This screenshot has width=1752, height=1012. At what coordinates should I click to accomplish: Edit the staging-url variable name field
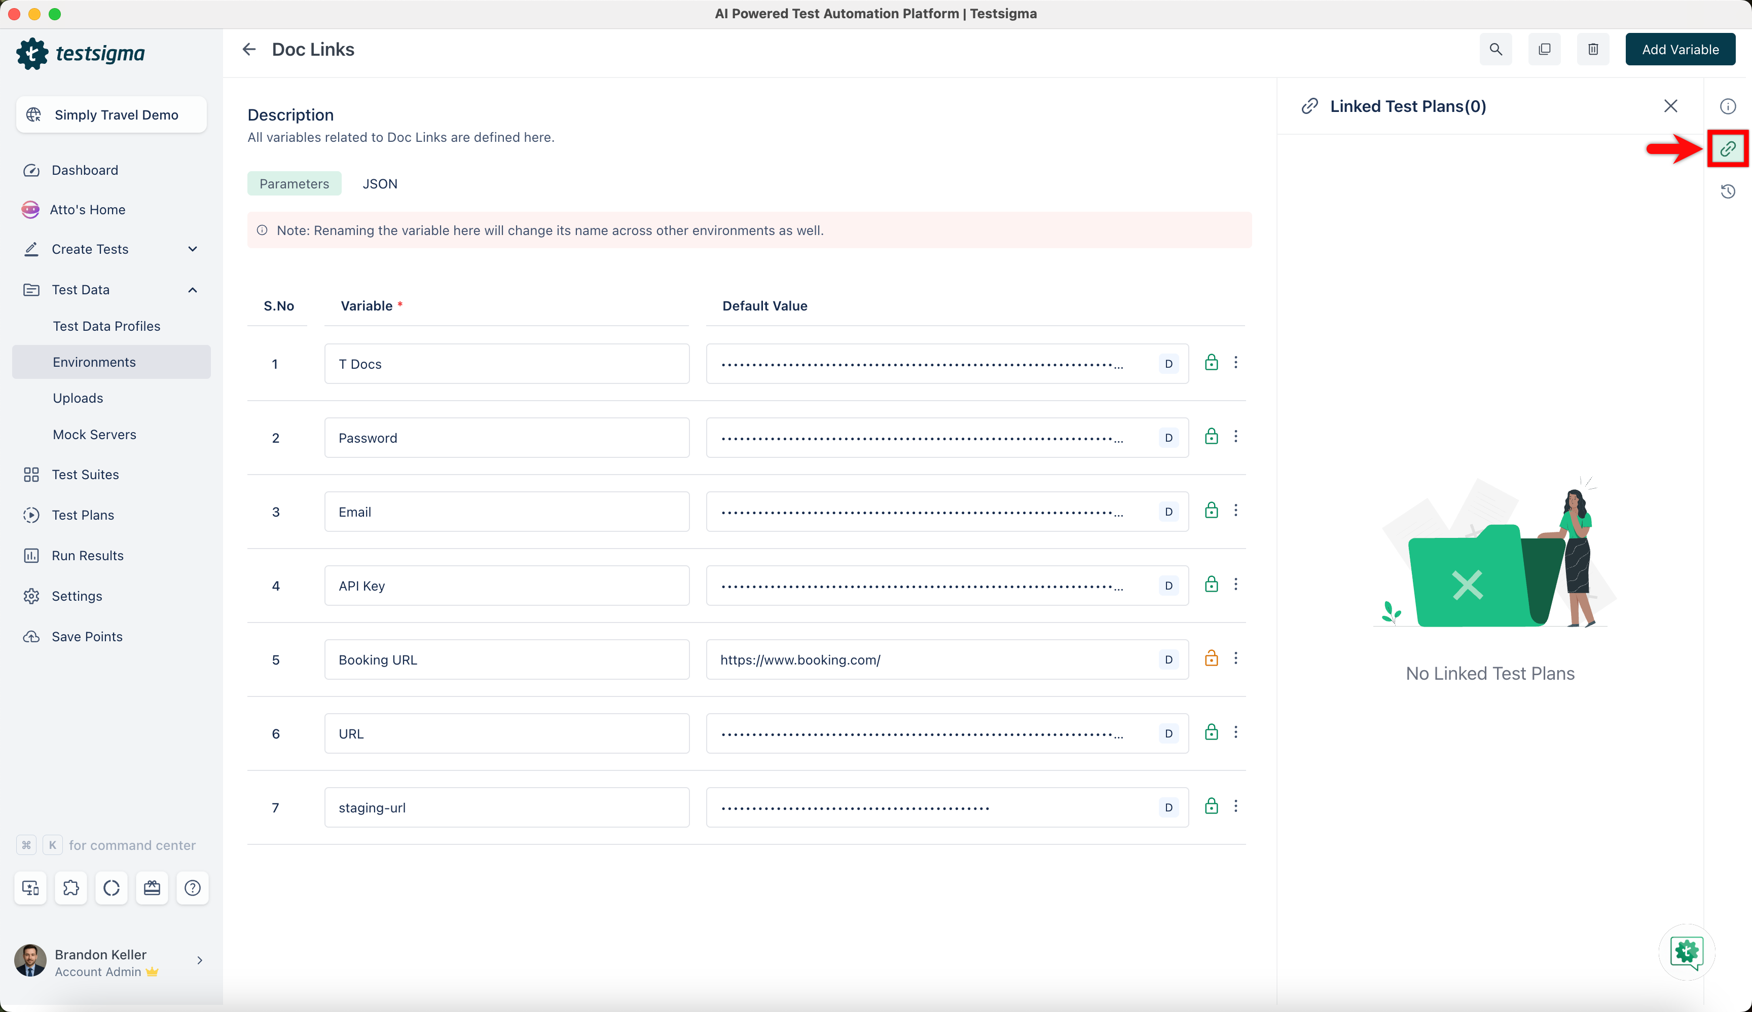(x=507, y=808)
